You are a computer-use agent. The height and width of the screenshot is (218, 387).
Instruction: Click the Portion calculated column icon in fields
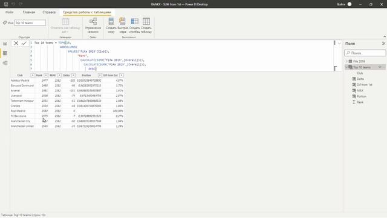(x=354, y=96)
